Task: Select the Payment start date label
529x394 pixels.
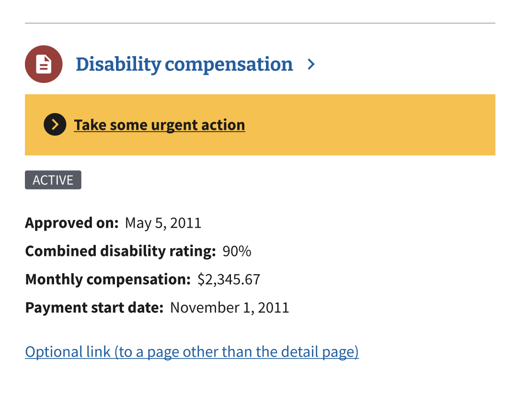Action: pyautogui.click(x=94, y=308)
